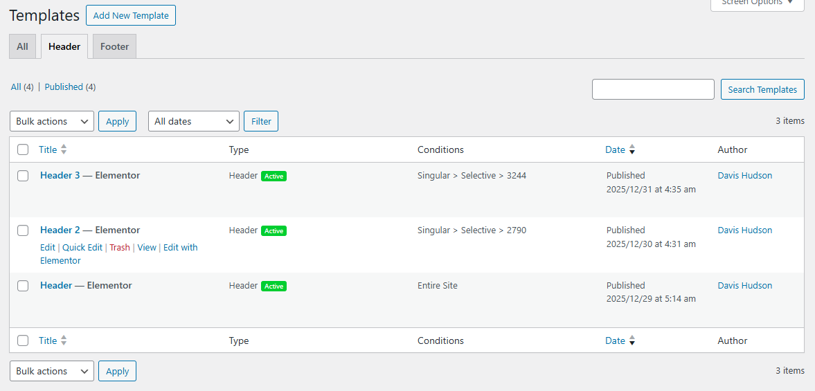Viewport: 815px width, 391px height.
Task: Open the All dates dropdown
Action: [x=194, y=121]
